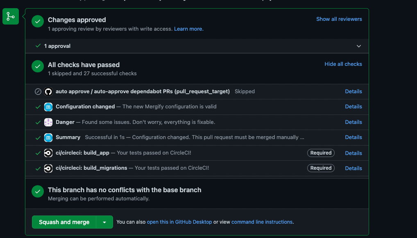Click the CircleCI icon on build_app check
Viewport: 417px width, 238px height.
48,153
